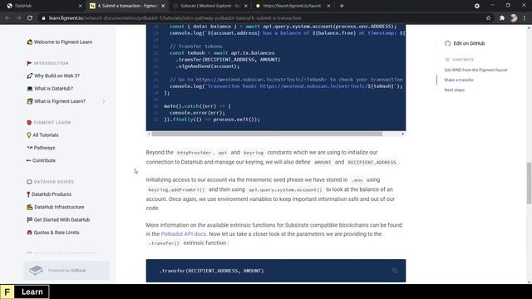Image resolution: width=532 pixels, height=299 pixels.
Task: Open DataHub Infrastructure guide
Action: (56, 207)
